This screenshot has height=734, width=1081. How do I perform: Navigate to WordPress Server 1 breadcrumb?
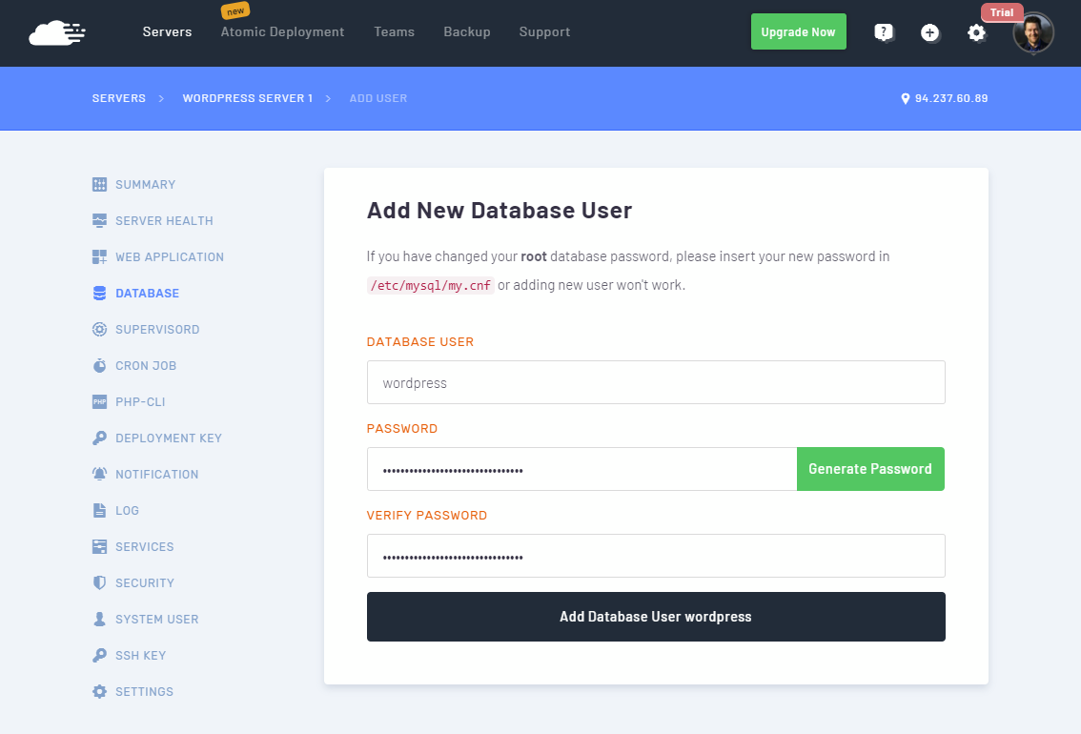[248, 98]
